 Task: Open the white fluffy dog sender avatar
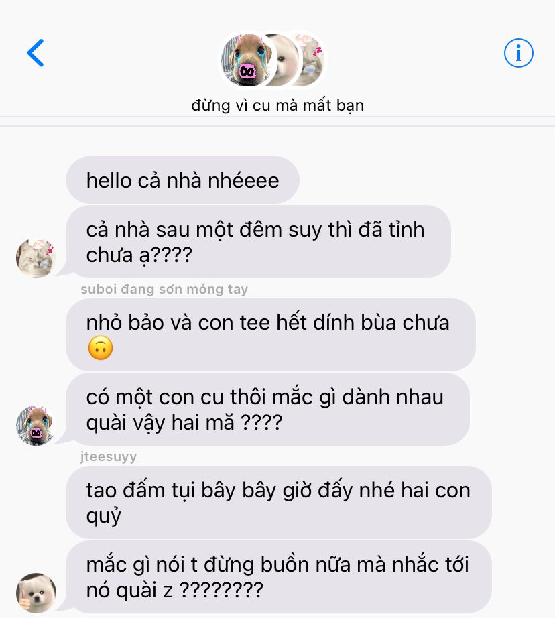tap(36, 593)
